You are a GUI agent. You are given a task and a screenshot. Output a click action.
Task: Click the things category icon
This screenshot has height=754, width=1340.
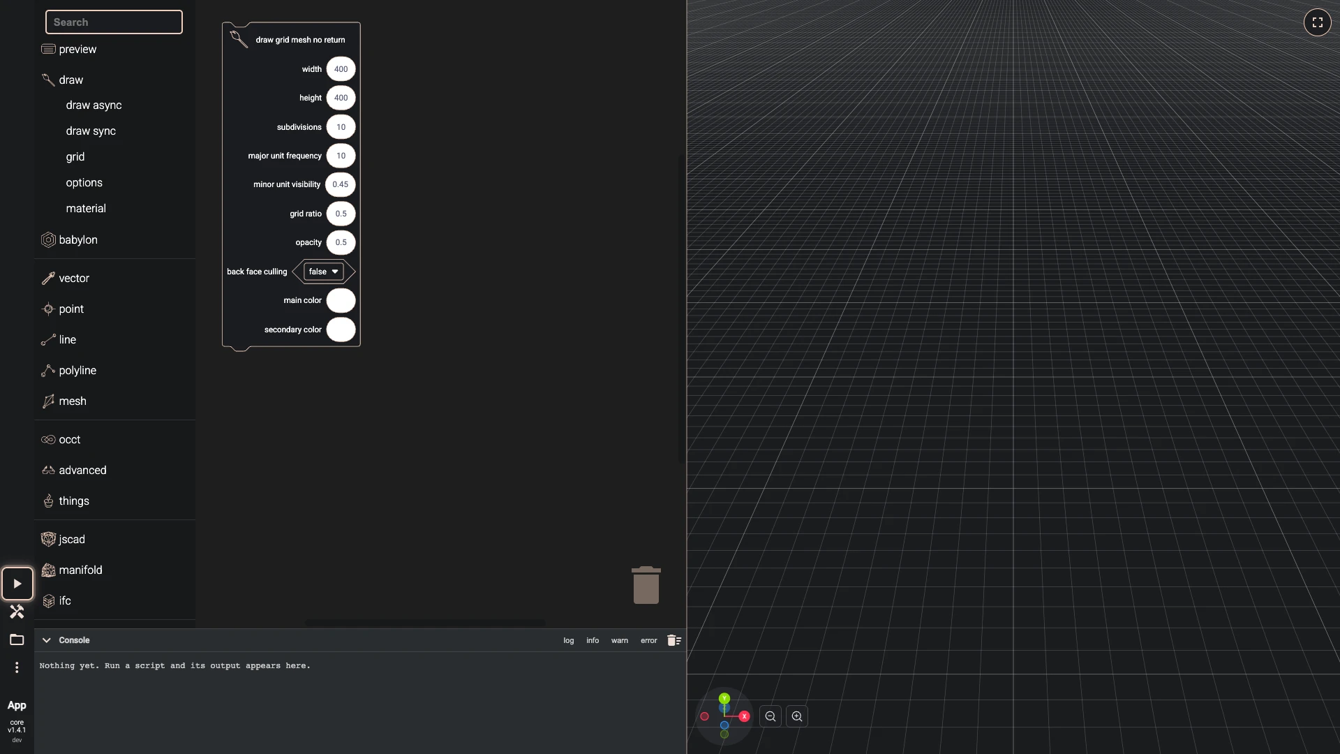[x=48, y=501]
